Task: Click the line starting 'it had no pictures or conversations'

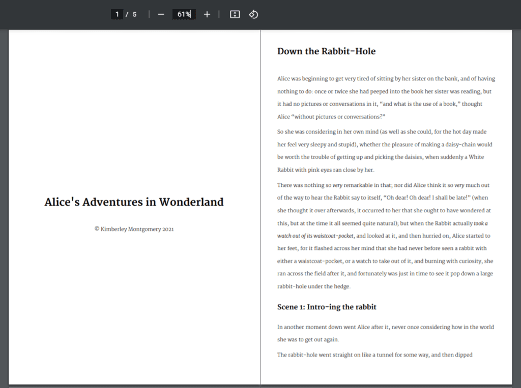Action: [x=380, y=104]
